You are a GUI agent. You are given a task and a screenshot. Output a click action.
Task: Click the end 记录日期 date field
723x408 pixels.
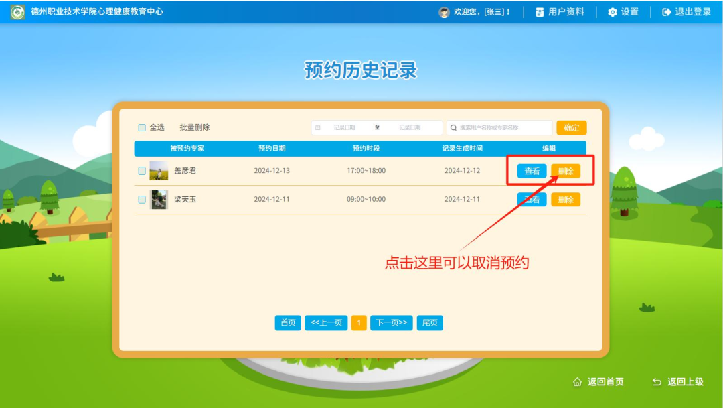pyautogui.click(x=410, y=128)
